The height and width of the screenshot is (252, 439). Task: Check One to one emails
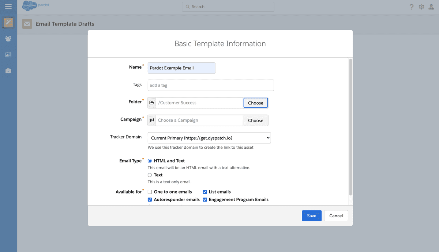[150, 192]
